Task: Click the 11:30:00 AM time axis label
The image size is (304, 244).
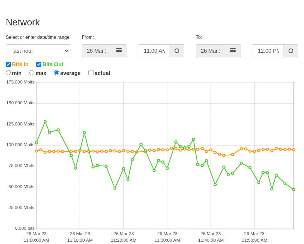Action: (x=167, y=240)
